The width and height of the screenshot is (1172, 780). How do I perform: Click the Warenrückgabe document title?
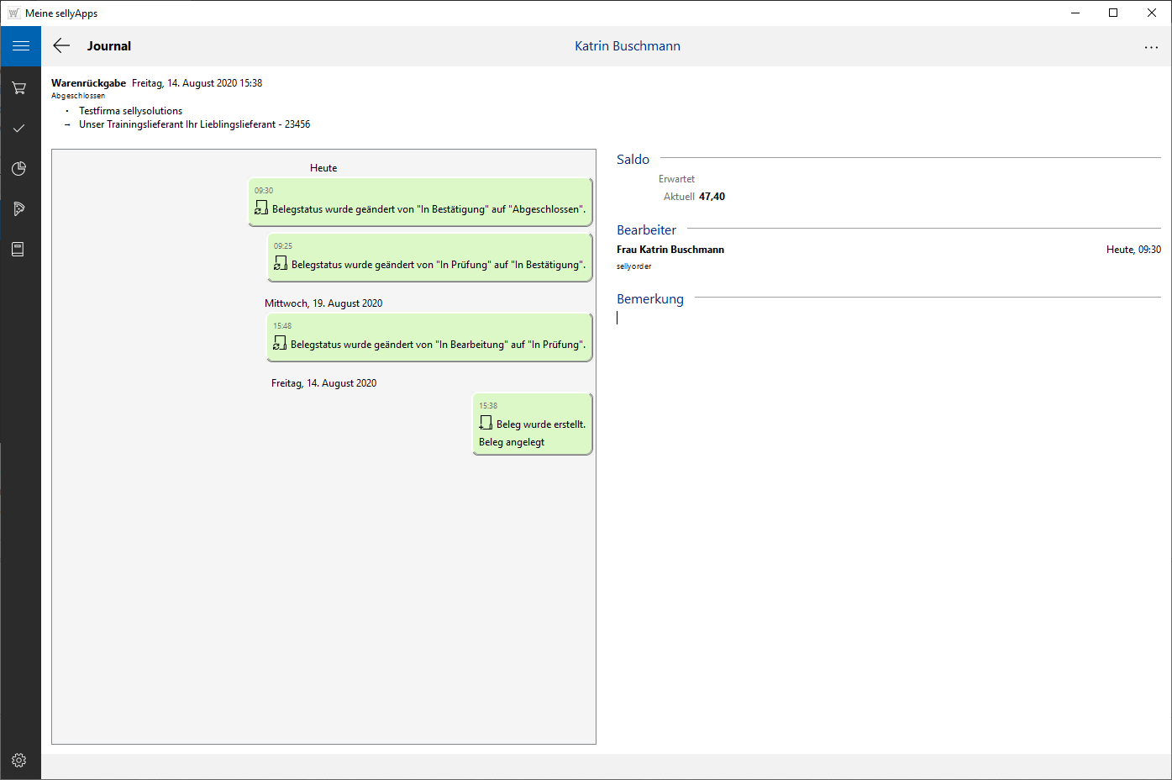pyautogui.click(x=88, y=83)
